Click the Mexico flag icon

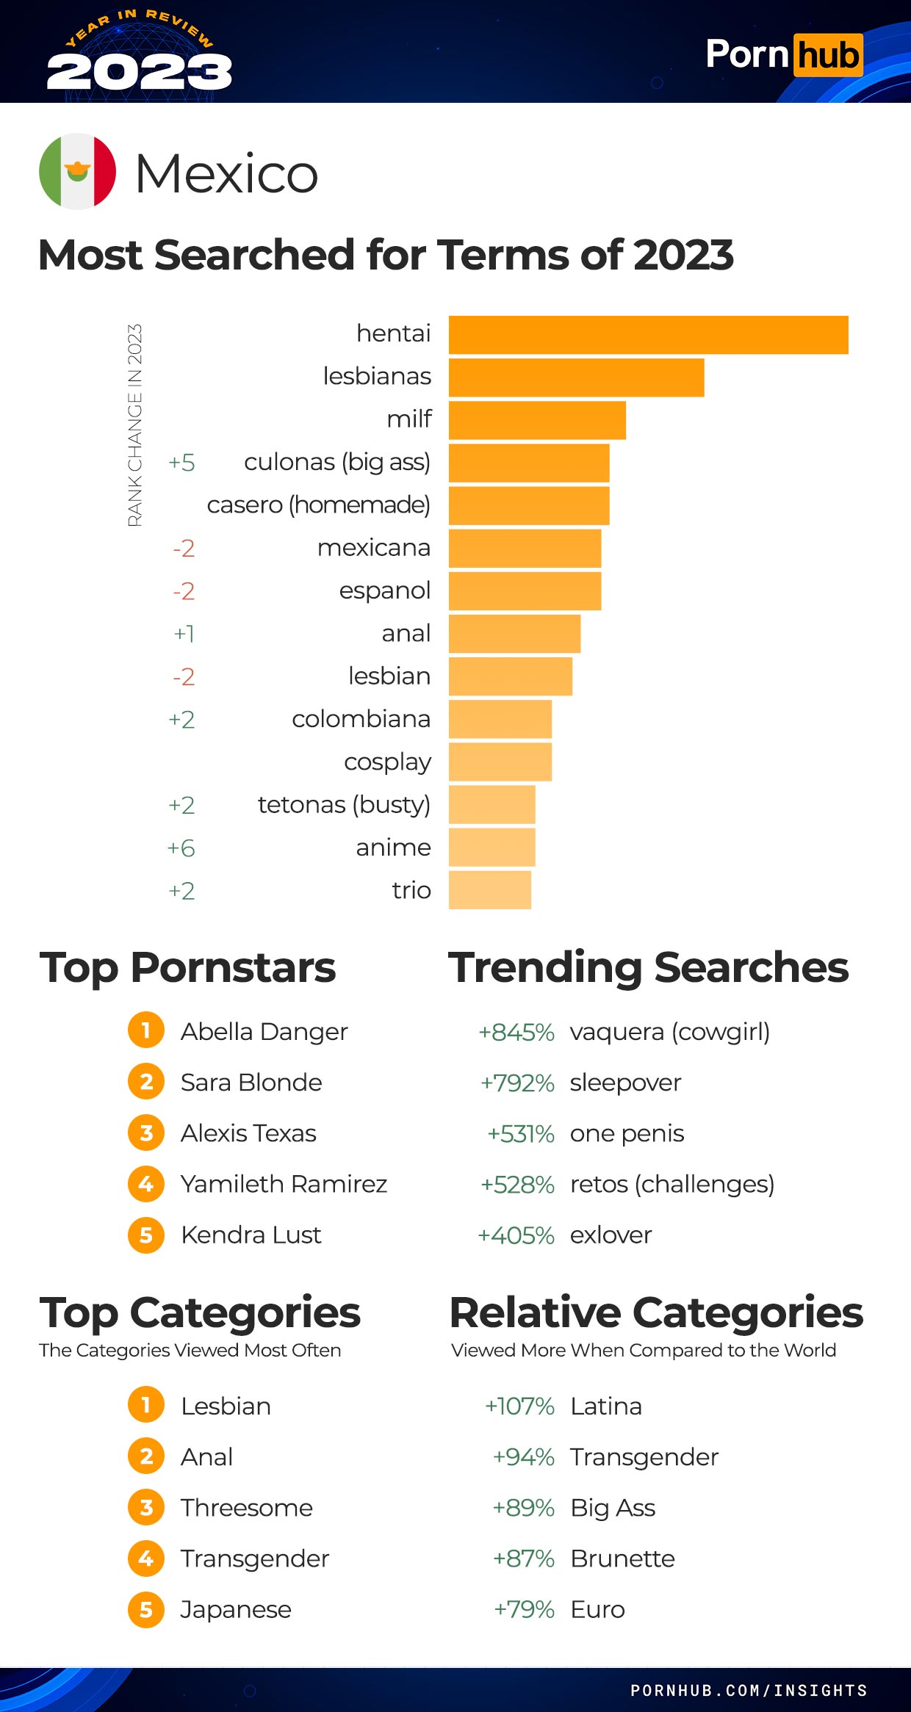(77, 171)
